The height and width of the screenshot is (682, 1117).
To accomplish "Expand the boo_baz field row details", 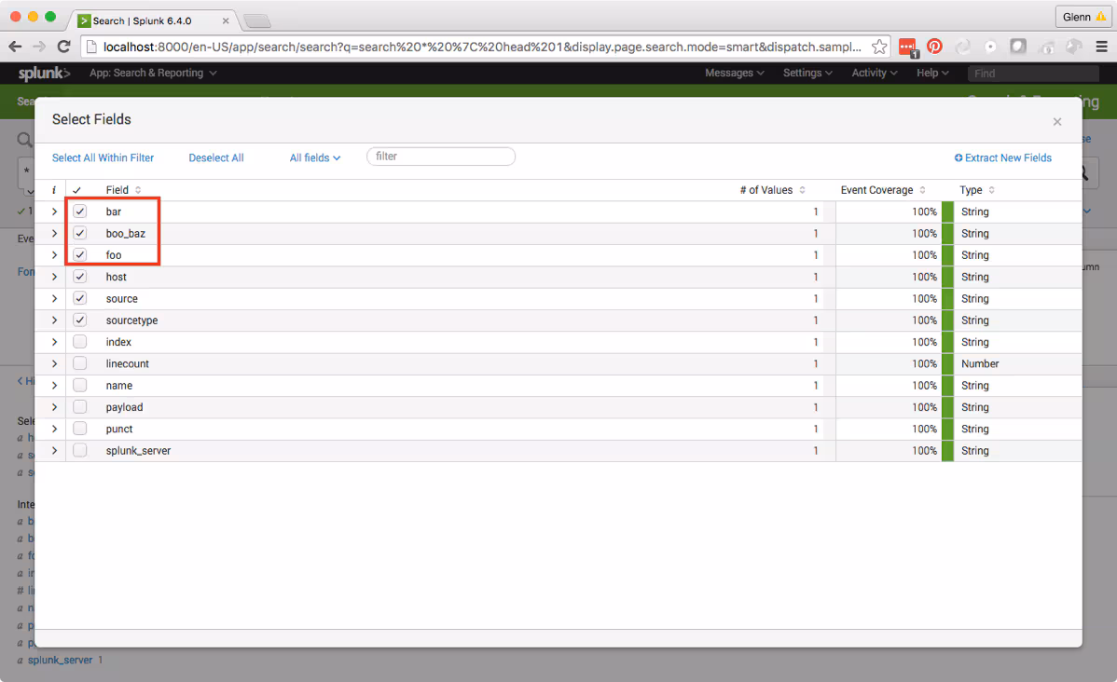I will pos(54,234).
